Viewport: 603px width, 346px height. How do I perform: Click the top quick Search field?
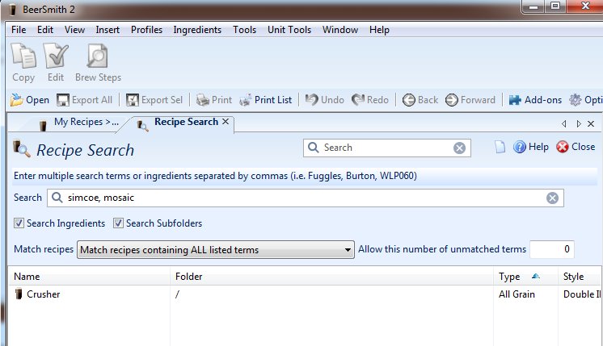click(x=387, y=148)
